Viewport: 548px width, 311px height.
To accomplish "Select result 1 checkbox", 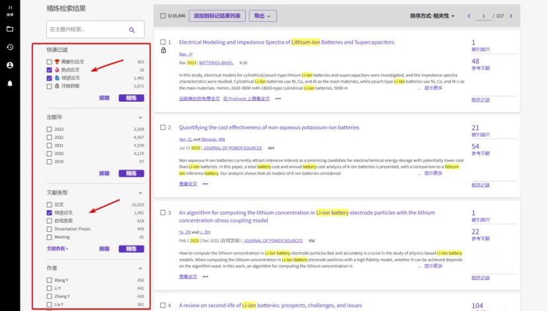I will tap(163, 42).
